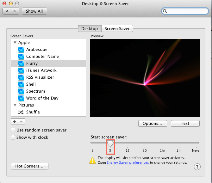Click the 2hr slider label
Viewport: 212px width, 183px height.
pos(179,150)
